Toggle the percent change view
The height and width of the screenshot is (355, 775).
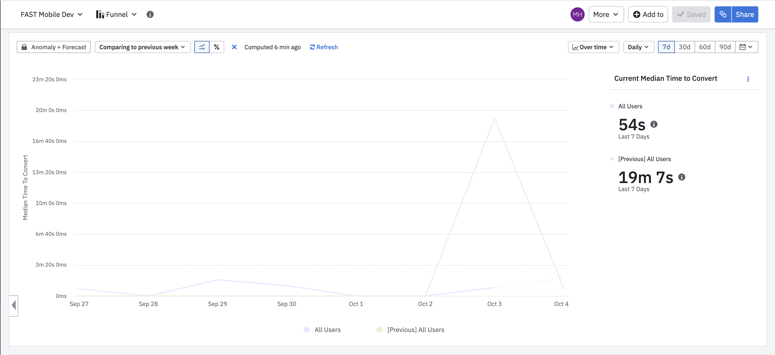click(217, 47)
